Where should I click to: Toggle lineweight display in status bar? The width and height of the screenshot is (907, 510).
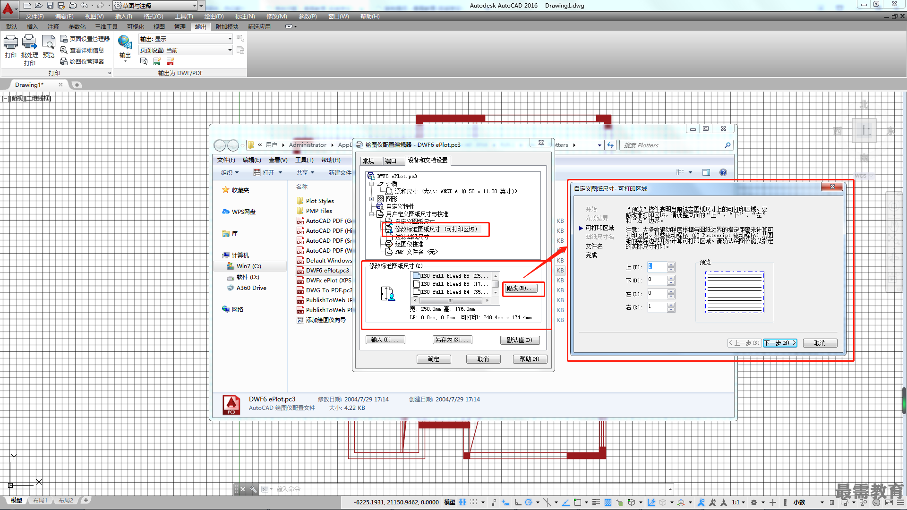pyautogui.click(x=596, y=502)
